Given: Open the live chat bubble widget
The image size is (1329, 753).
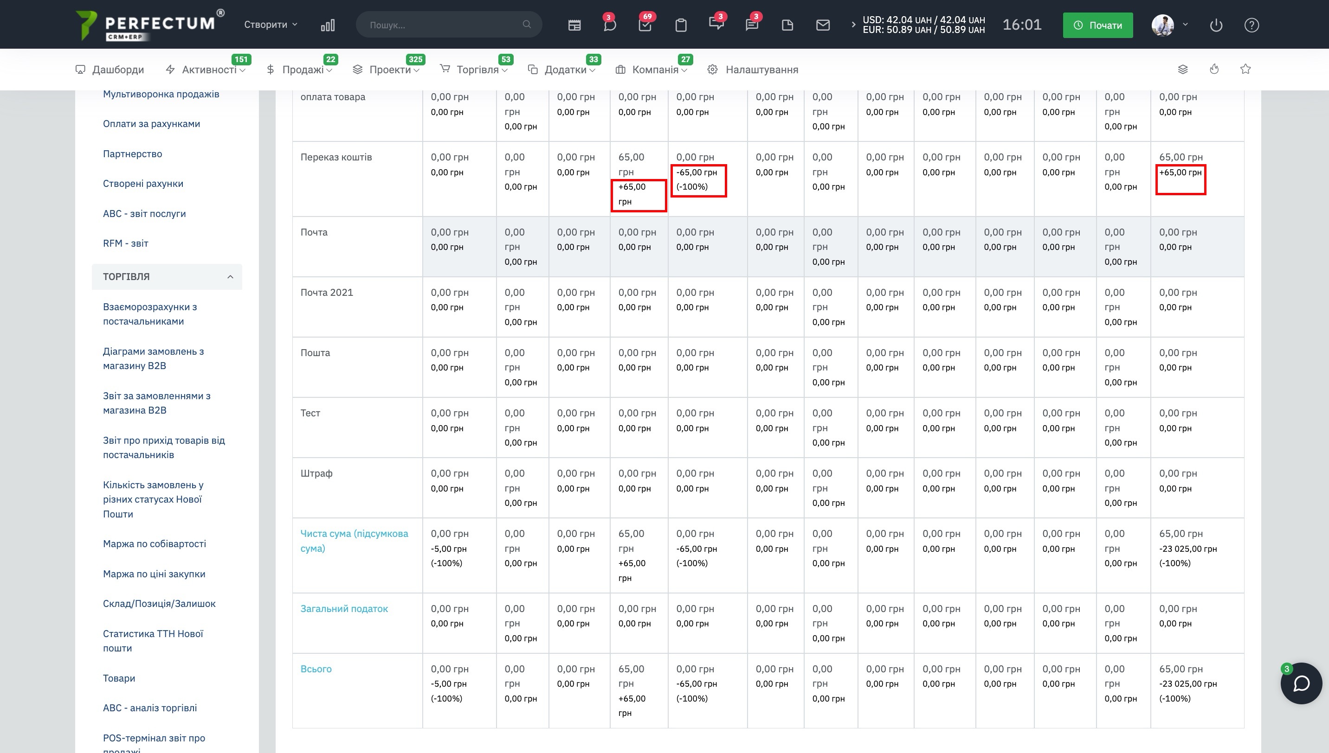Looking at the screenshot, I should click(x=1301, y=683).
